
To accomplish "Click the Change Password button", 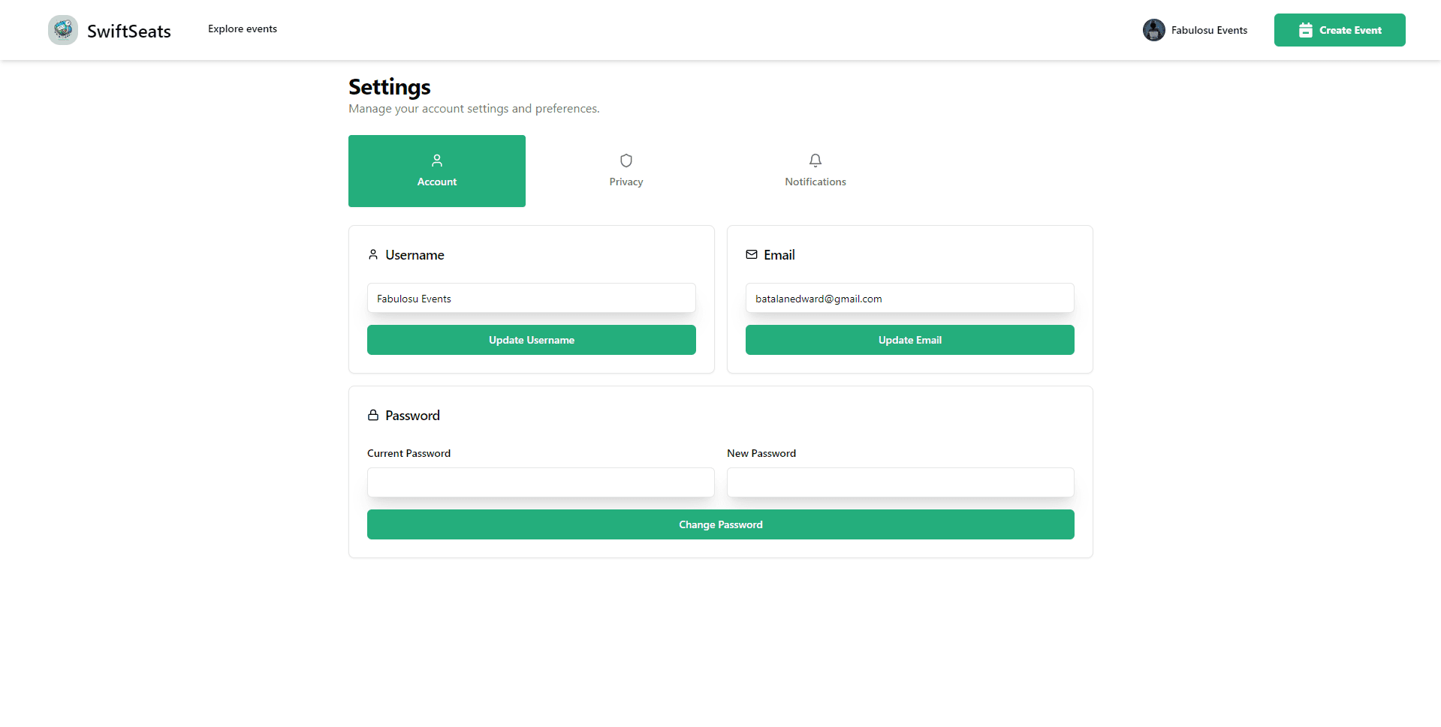I will (x=720, y=524).
